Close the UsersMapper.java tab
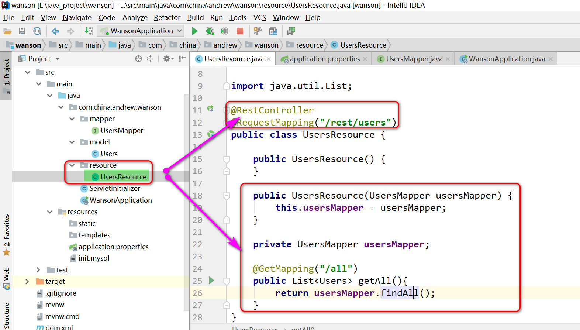The width and height of the screenshot is (580, 330). click(448, 59)
